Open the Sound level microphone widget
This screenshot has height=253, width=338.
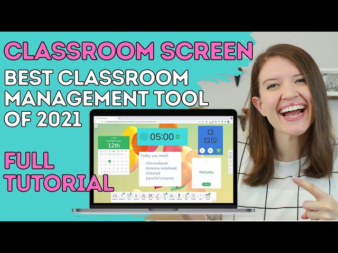pos(136,196)
